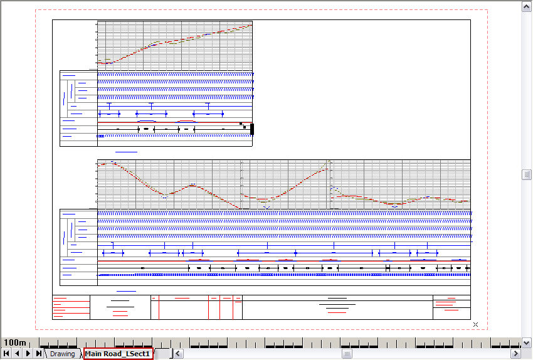Click the horizontal scrollbar thumb
This screenshot has width=533, height=360.
click(347, 354)
